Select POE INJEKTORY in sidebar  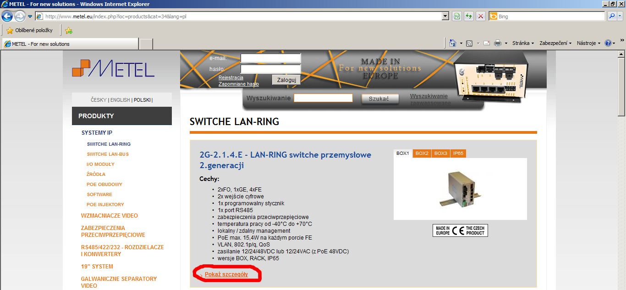click(105, 204)
